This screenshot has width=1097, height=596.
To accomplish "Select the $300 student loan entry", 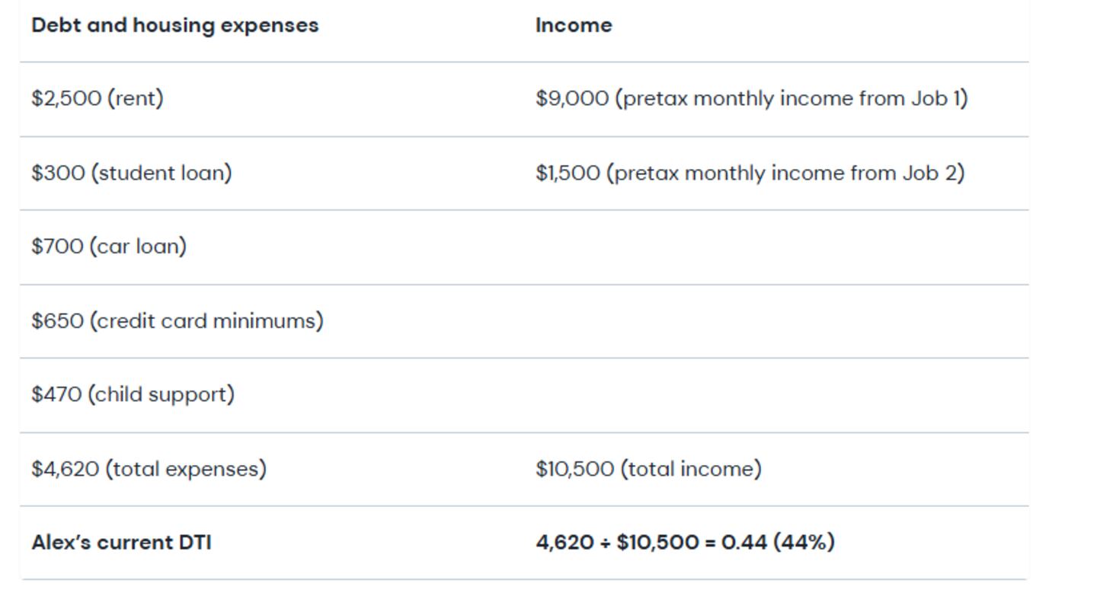I will click(131, 173).
